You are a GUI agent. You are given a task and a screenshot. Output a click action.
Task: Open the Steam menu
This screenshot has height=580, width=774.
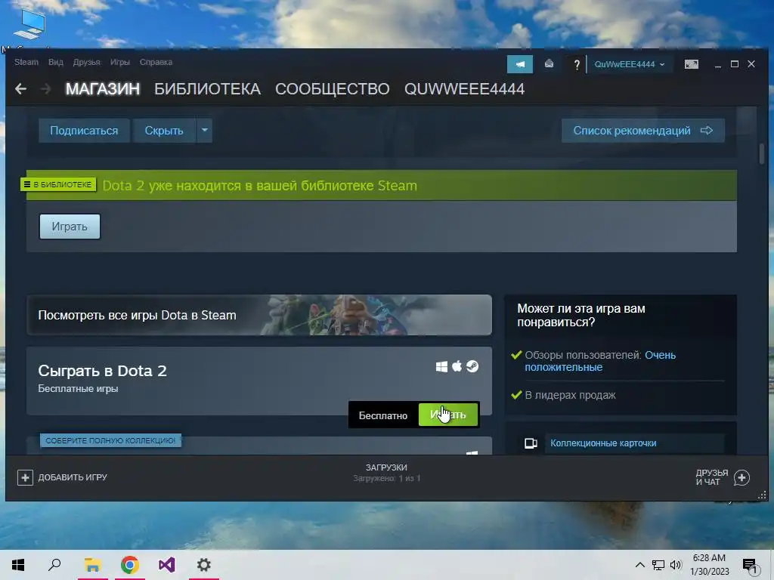click(x=26, y=62)
